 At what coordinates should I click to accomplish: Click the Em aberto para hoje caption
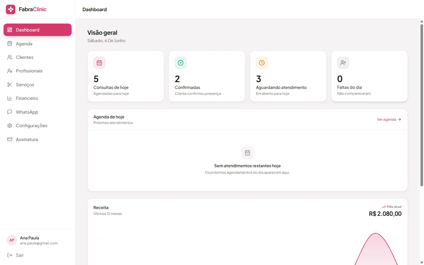coord(273,94)
